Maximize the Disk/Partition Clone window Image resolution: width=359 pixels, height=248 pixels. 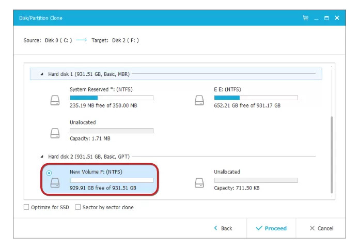pyautogui.click(x=326, y=18)
